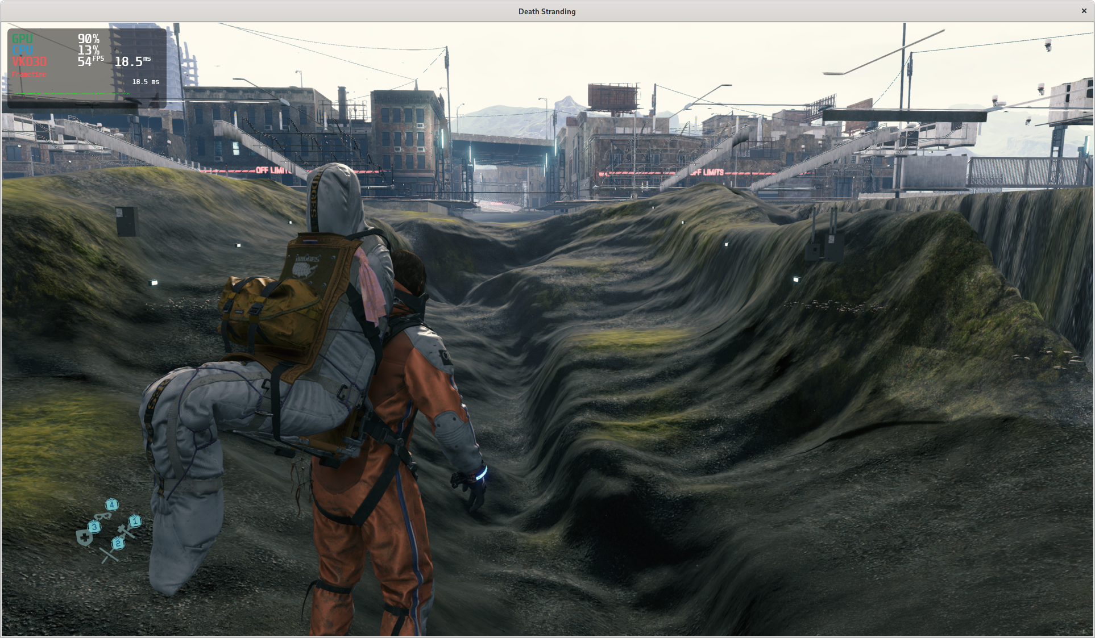
Task: Click the number 2 shortcut badge
Action: (x=118, y=543)
